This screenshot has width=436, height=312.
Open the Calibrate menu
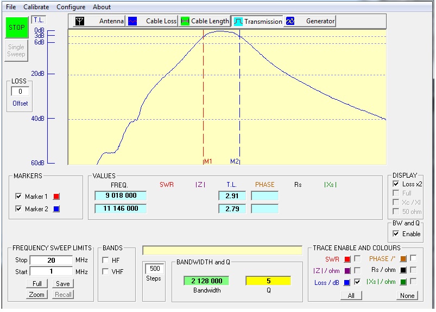(36, 7)
